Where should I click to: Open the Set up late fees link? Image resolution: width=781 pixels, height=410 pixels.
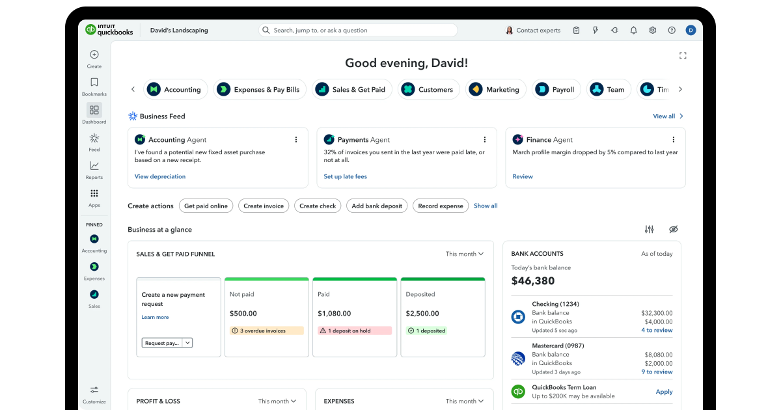tap(346, 176)
